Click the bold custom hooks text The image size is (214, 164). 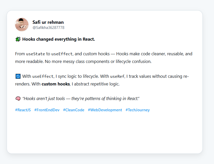pos(56,84)
